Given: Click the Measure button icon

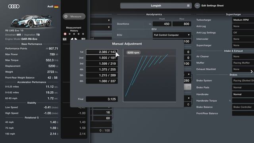Looking at the screenshot, I should (66, 16).
